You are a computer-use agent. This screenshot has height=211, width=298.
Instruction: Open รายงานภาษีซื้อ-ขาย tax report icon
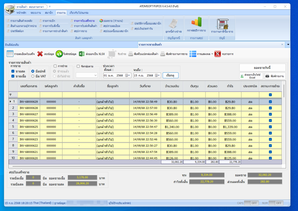222,24
